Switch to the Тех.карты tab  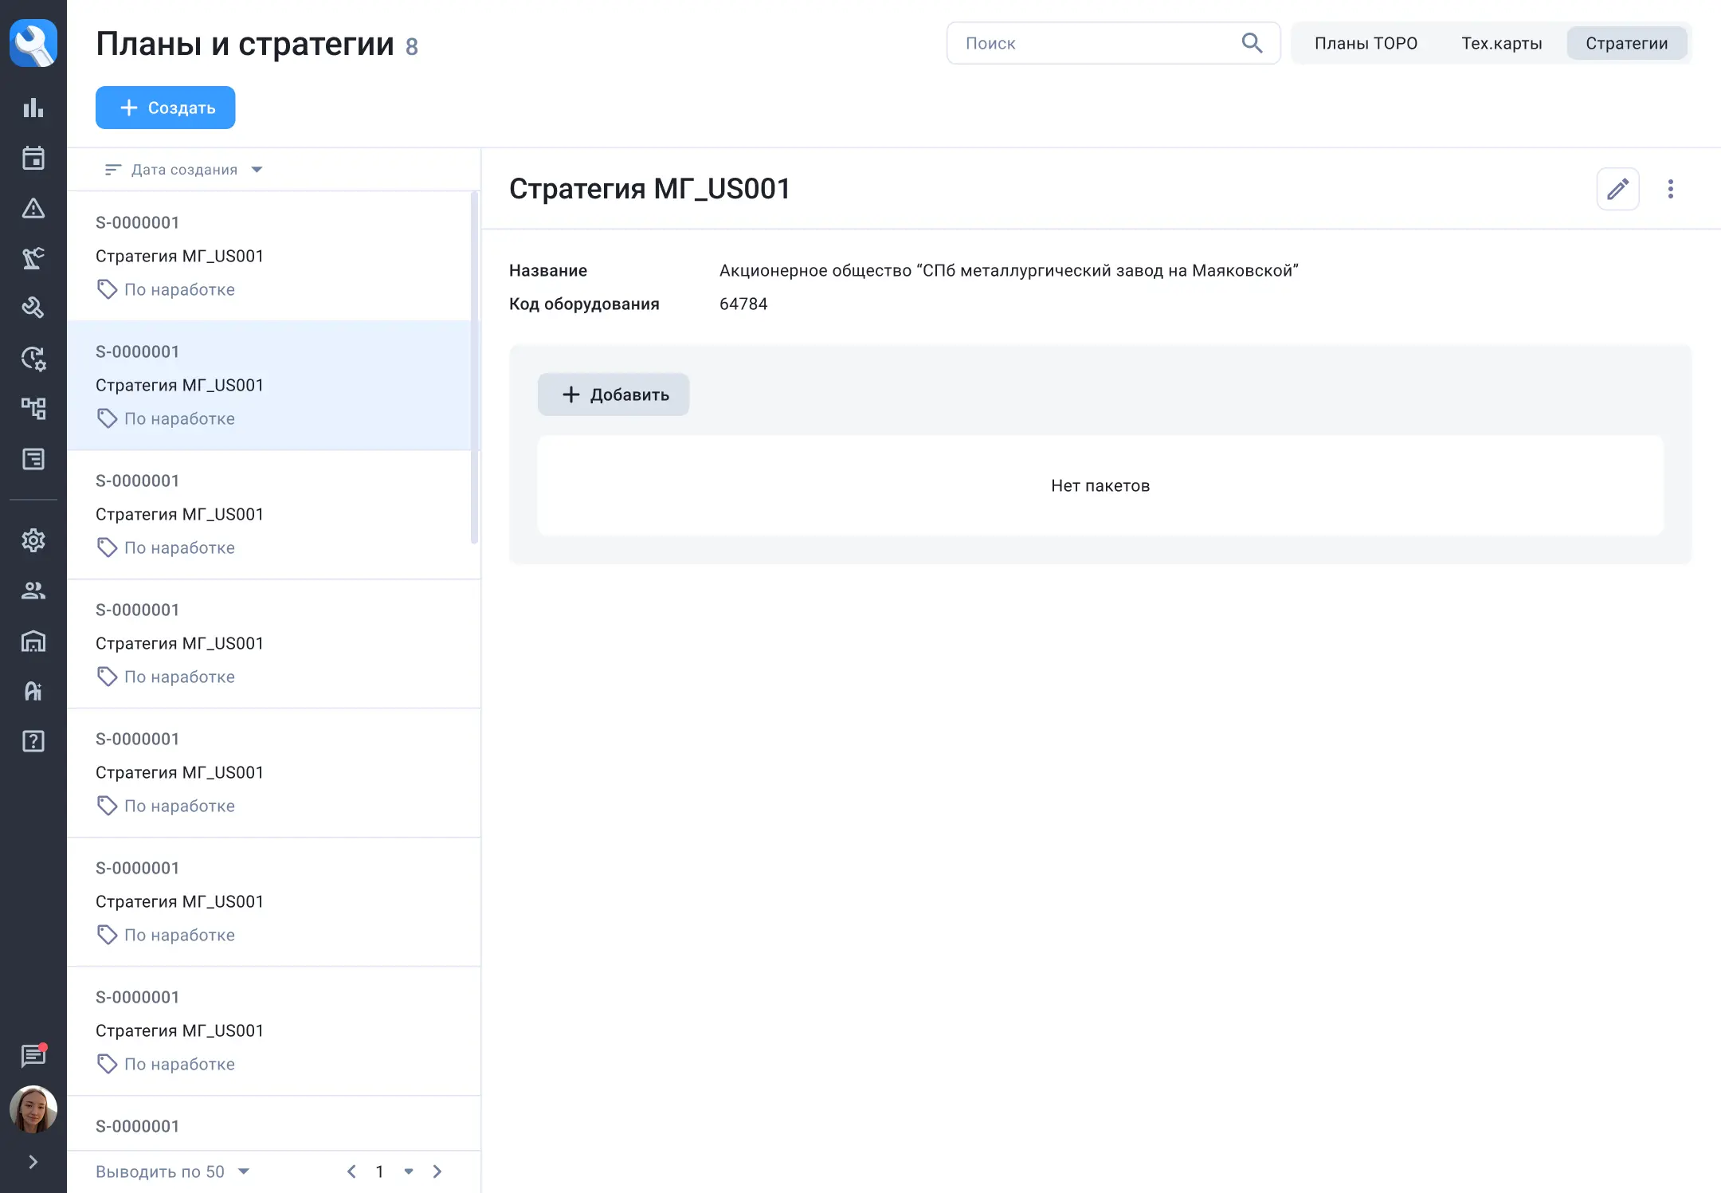(1501, 43)
